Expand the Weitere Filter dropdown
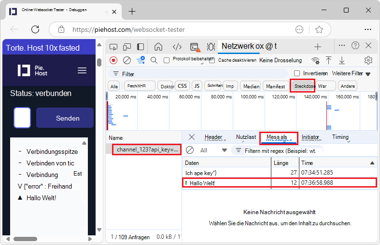 351,73
